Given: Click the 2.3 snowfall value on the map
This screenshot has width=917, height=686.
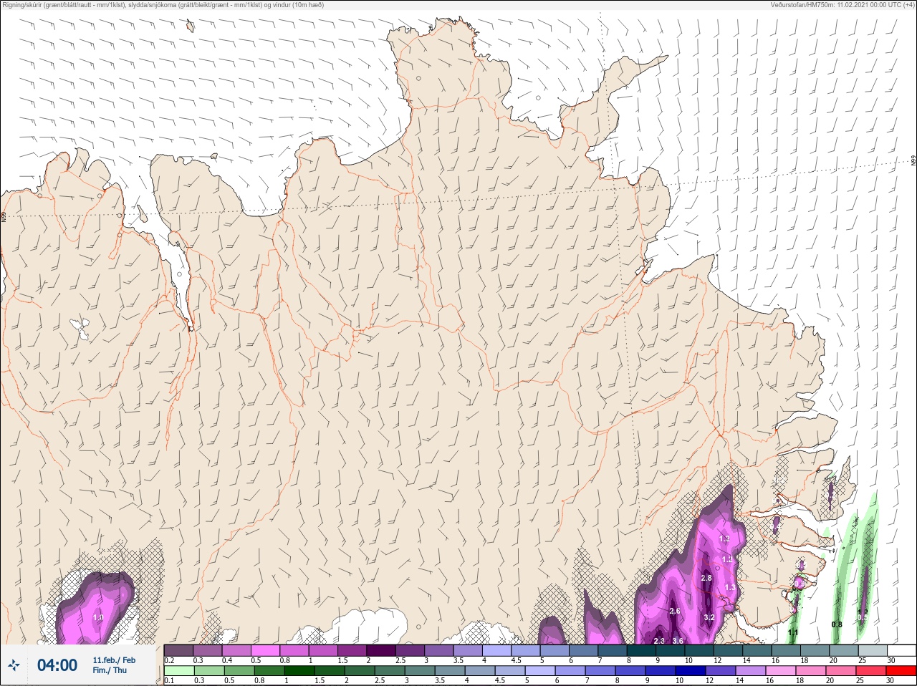Looking at the screenshot, I should [x=659, y=641].
